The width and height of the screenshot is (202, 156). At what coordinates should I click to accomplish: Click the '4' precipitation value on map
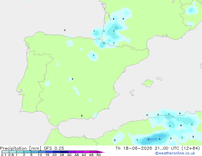(x=160, y=139)
